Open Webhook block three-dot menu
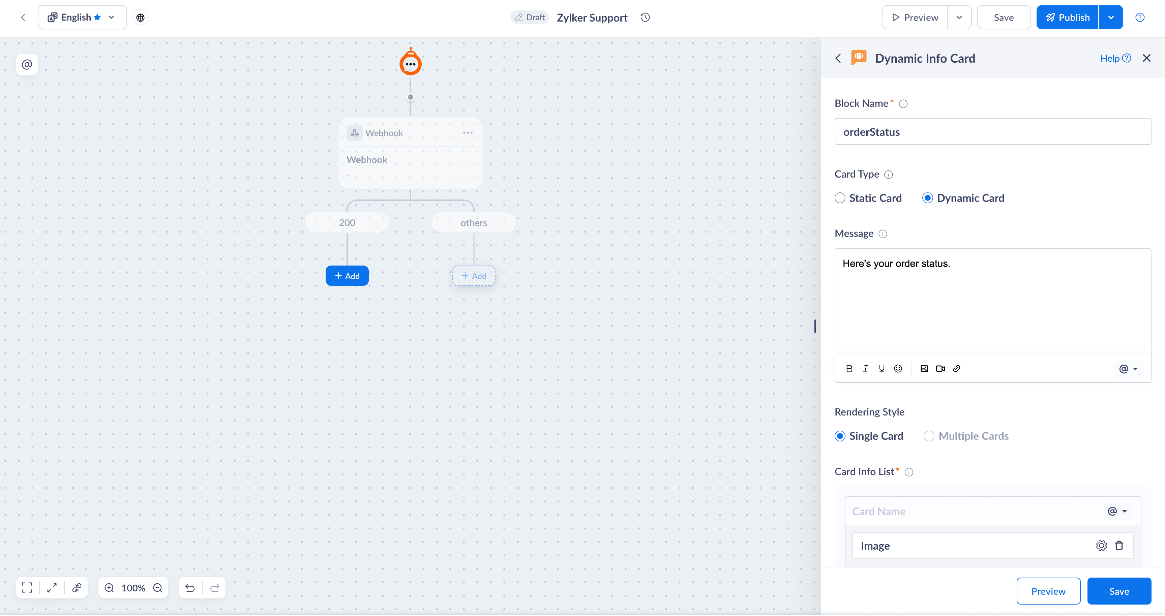The image size is (1165, 616). (x=468, y=132)
